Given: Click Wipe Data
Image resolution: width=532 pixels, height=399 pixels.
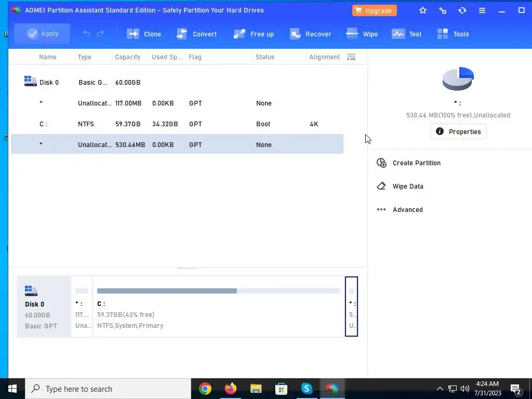Looking at the screenshot, I should tap(408, 187).
